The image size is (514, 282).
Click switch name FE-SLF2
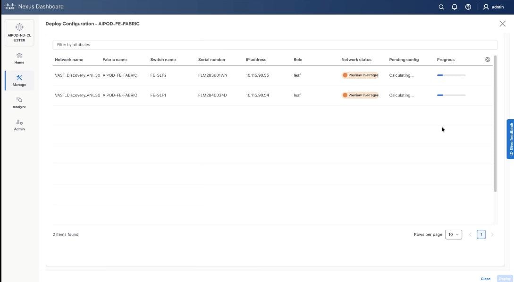click(x=158, y=75)
